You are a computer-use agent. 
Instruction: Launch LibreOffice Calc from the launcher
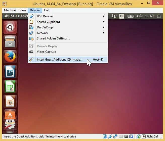[10, 86]
